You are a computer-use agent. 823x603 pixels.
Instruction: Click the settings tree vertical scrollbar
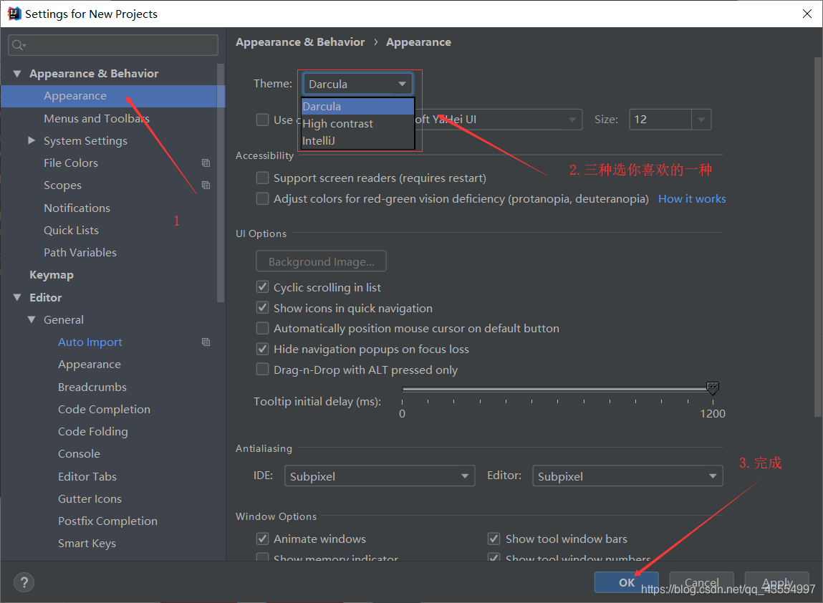coord(221,183)
